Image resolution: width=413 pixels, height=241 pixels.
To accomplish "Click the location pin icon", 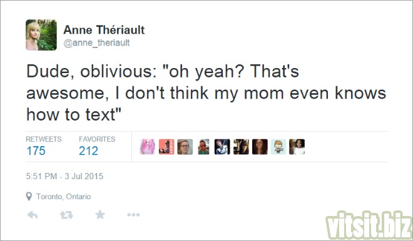I will 29,196.
